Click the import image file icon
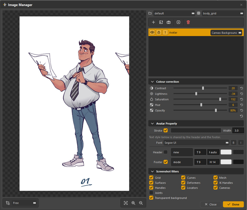The image size is (247, 210). (x=161, y=22)
